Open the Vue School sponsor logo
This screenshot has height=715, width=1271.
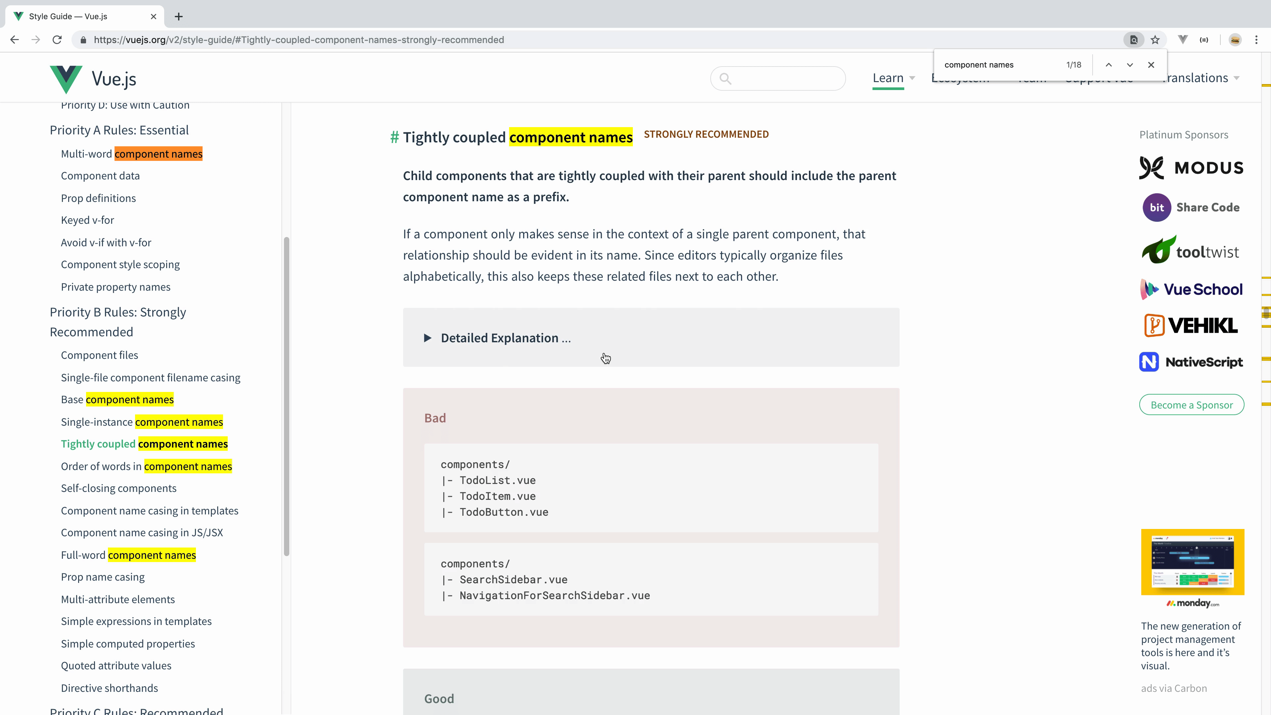click(1192, 289)
